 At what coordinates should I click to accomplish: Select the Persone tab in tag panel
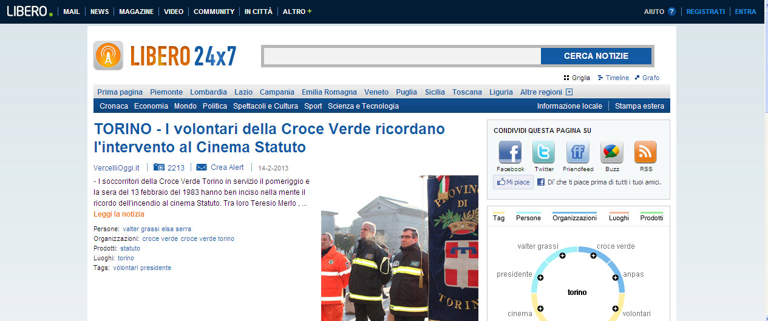528,217
